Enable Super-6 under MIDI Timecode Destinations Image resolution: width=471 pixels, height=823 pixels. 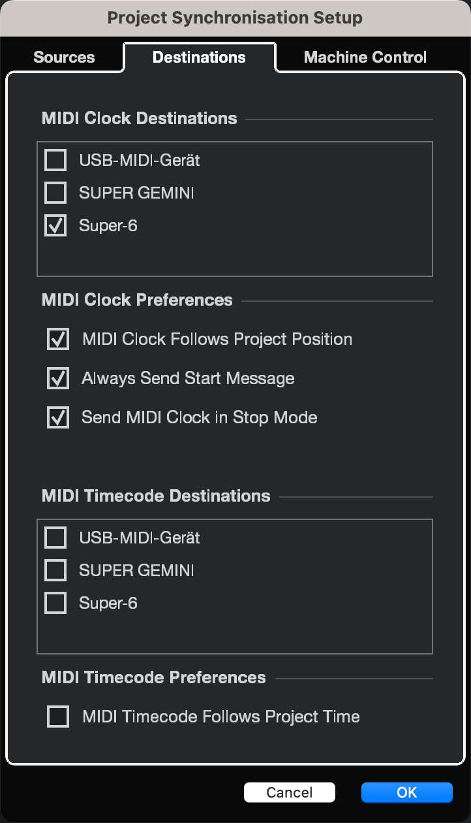tap(55, 602)
